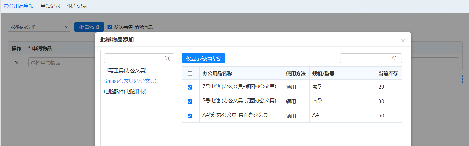The image size is (469, 146).
Task: Focus the category search input field
Action: pyautogui.click(x=134, y=58)
